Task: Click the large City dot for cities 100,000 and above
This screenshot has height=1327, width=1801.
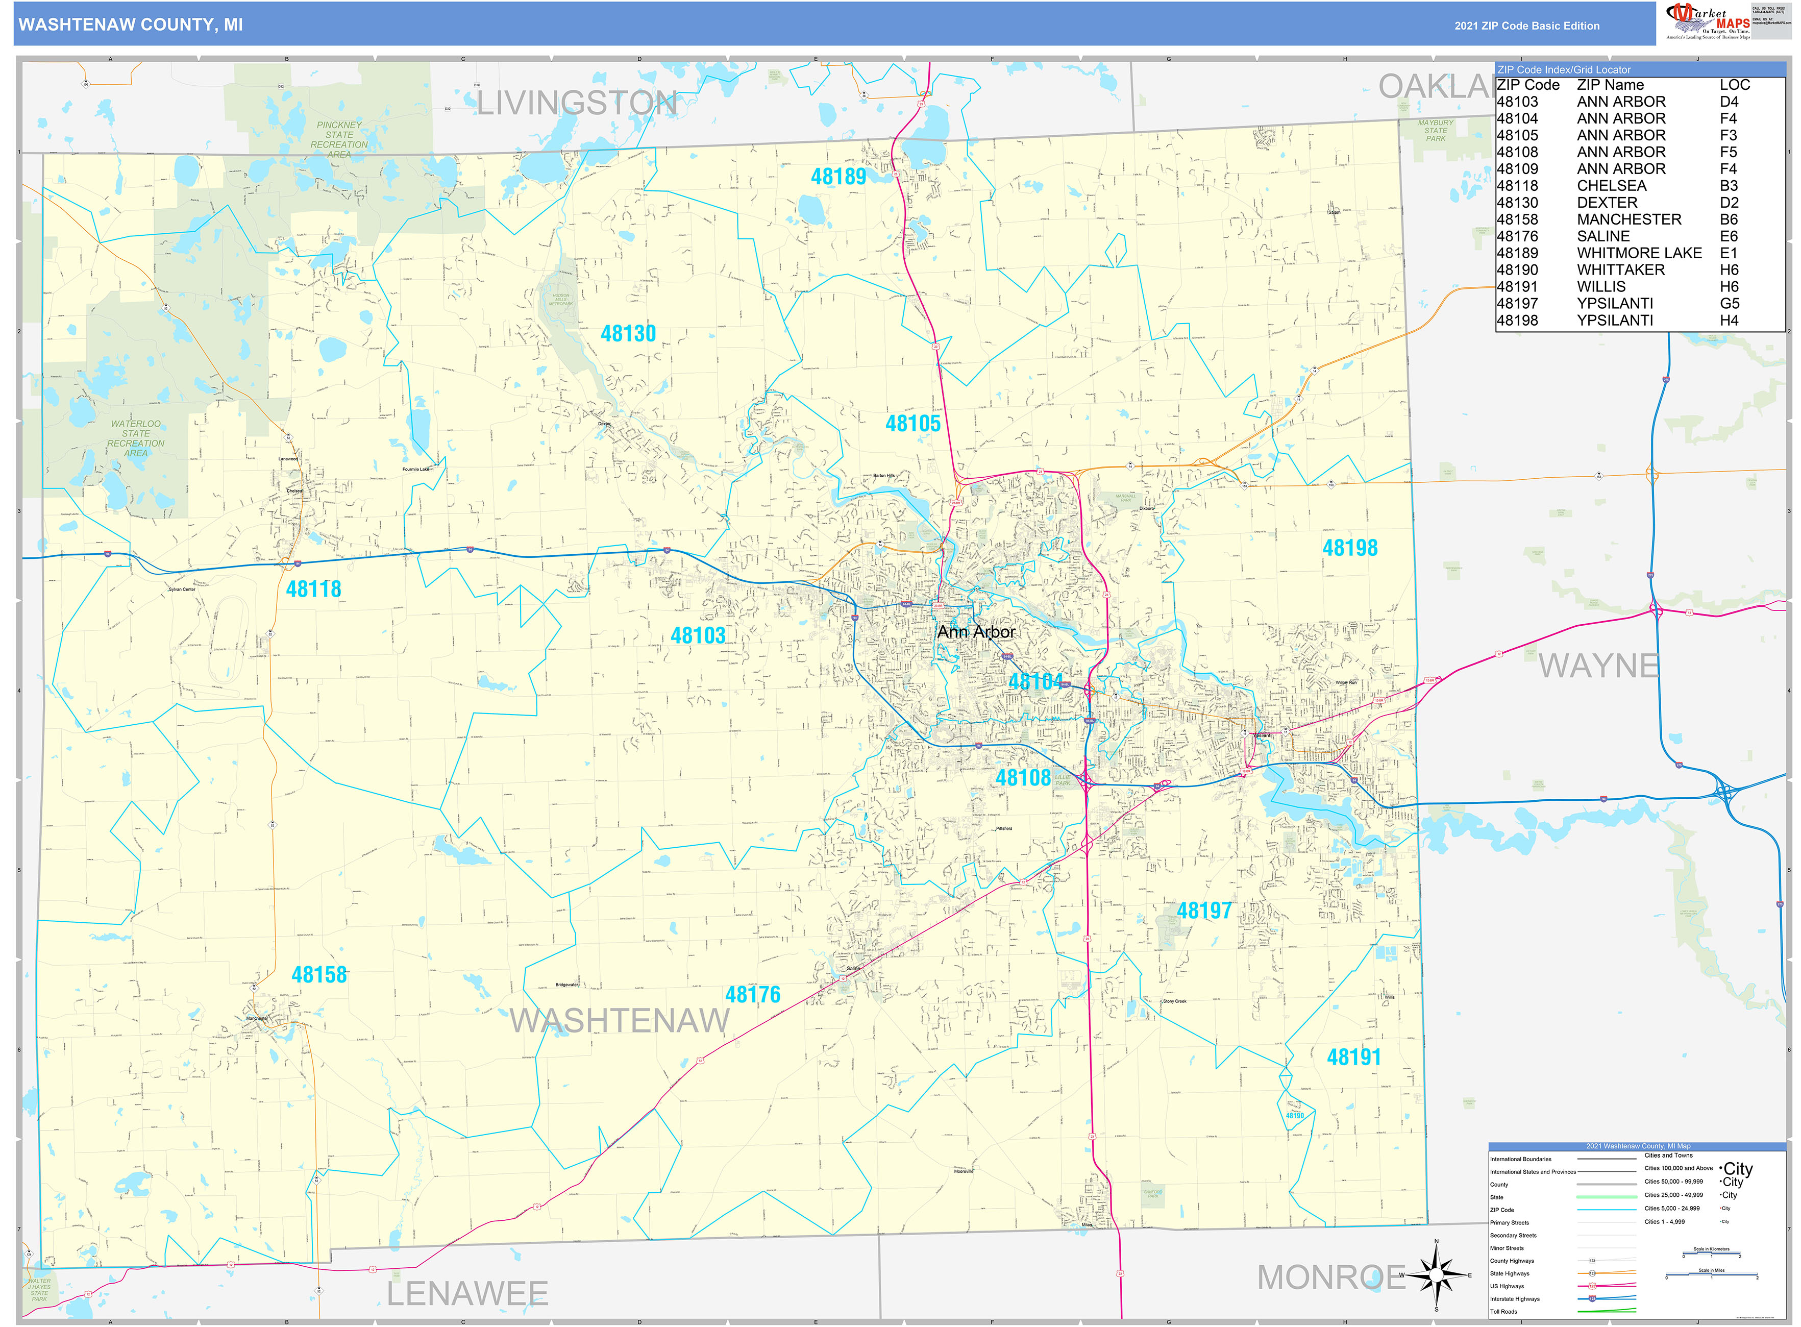Action: [1721, 1168]
